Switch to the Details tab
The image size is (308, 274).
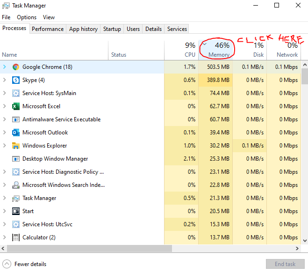tap(153, 29)
